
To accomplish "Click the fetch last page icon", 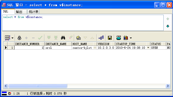I will click(x=56, y=38).
